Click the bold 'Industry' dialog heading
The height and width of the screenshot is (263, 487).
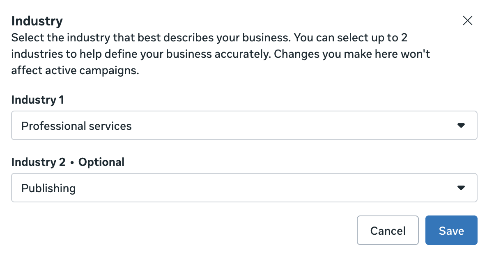[37, 21]
